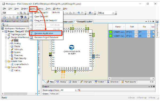Click the debug bug toolbar icon
The width and height of the screenshot is (160, 101).
pyautogui.click(x=25, y=17)
